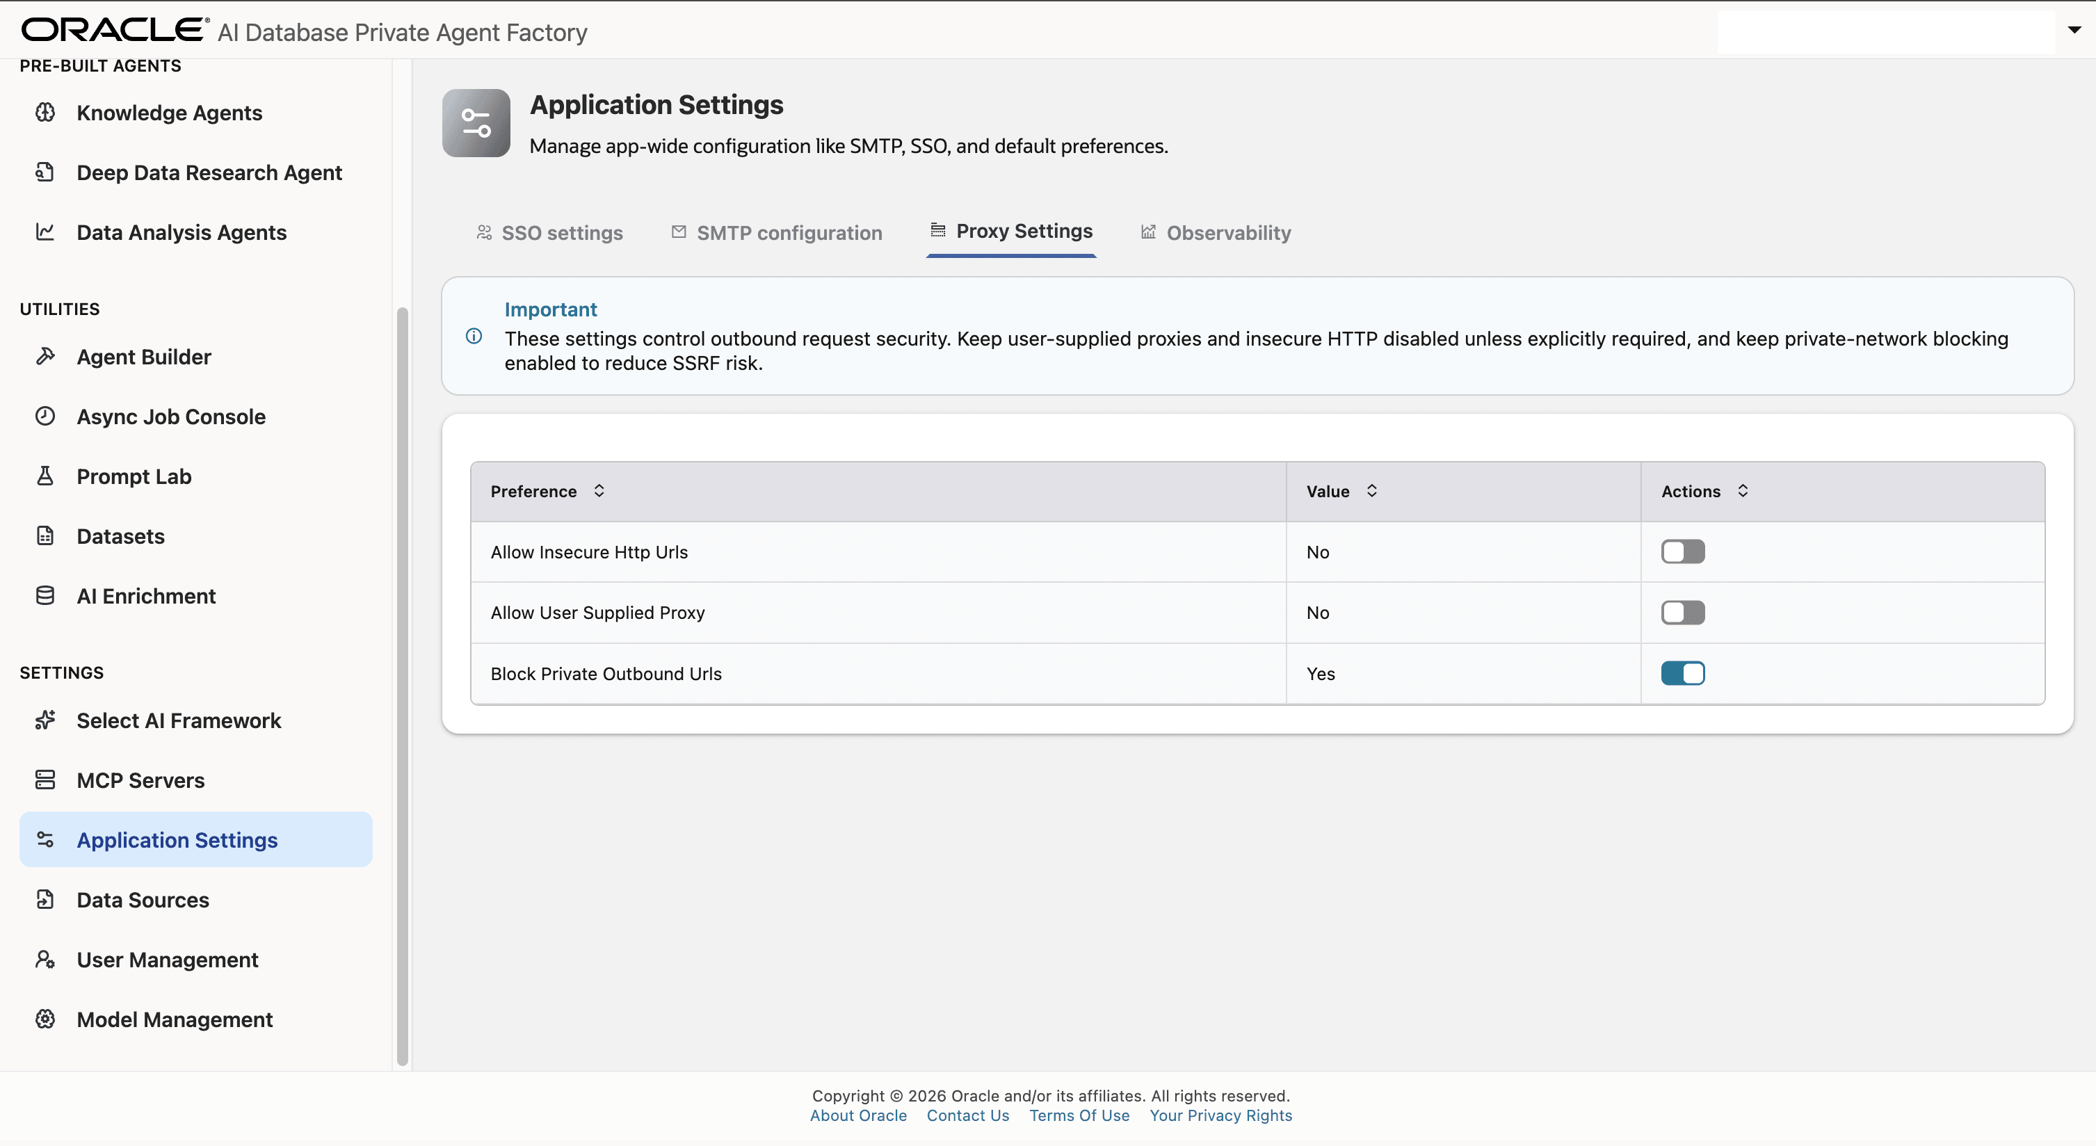
Task: Click the 'Yes' value for Block Private Outbound
Action: tap(1321, 673)
